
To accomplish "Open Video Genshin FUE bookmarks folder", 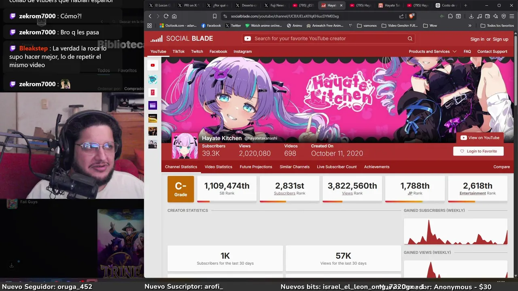I will (x=399, y=25).
